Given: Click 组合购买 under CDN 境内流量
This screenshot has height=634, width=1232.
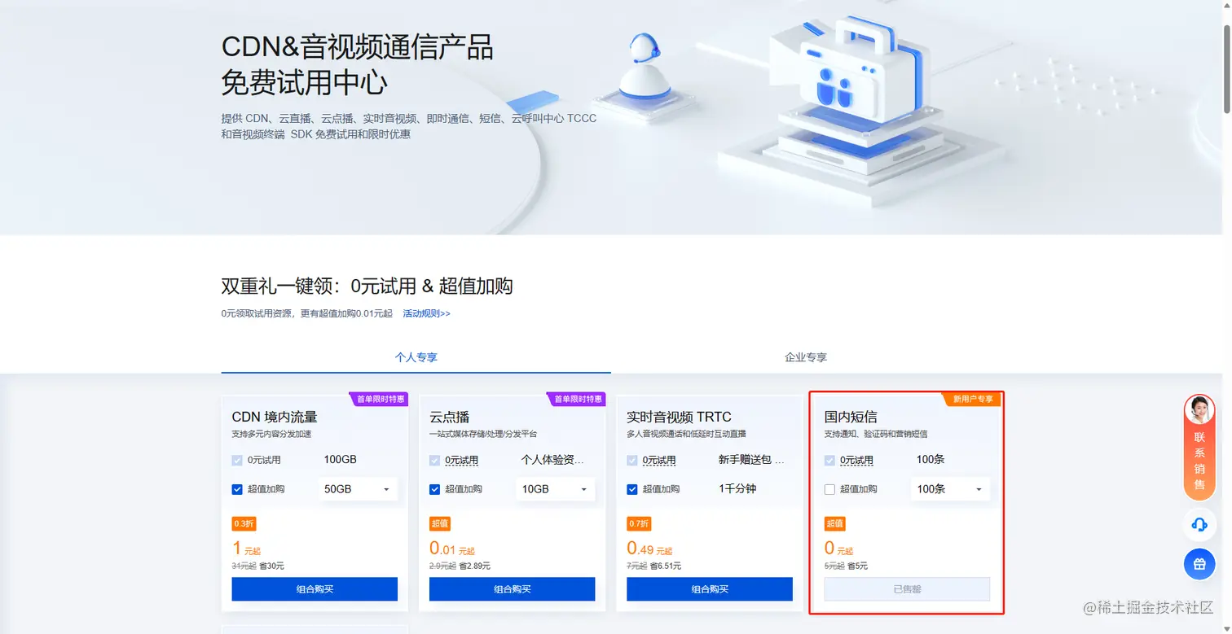Looking at the screenshot, I should [x=315, y=589].
